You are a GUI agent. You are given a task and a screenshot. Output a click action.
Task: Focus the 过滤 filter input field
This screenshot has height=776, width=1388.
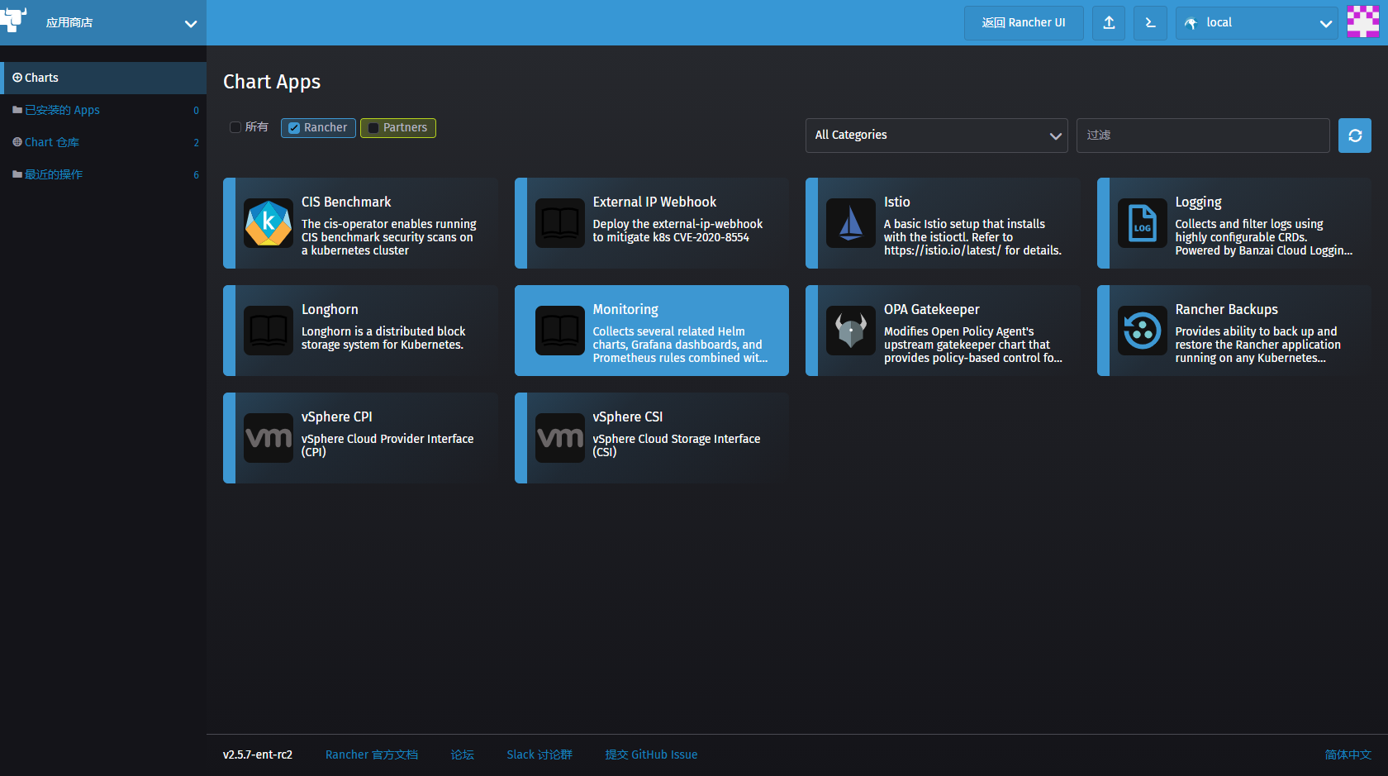[x=1203, y=136]
